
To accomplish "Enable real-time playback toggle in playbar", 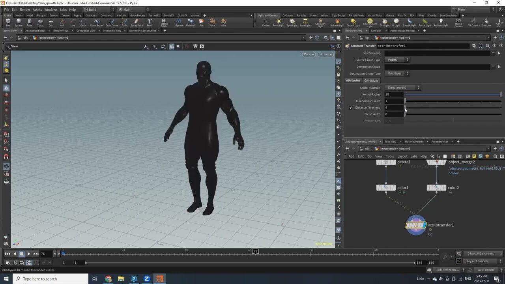I will pos(28,262).
